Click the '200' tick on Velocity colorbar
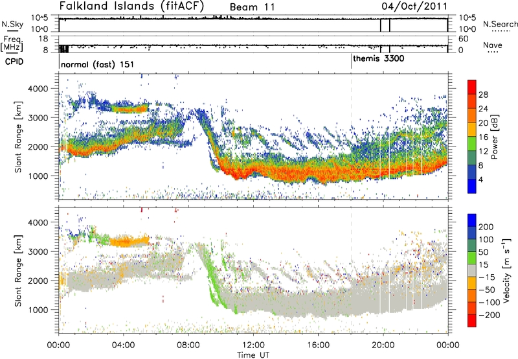Screen dimensions: 518x359 coord(486,227)
